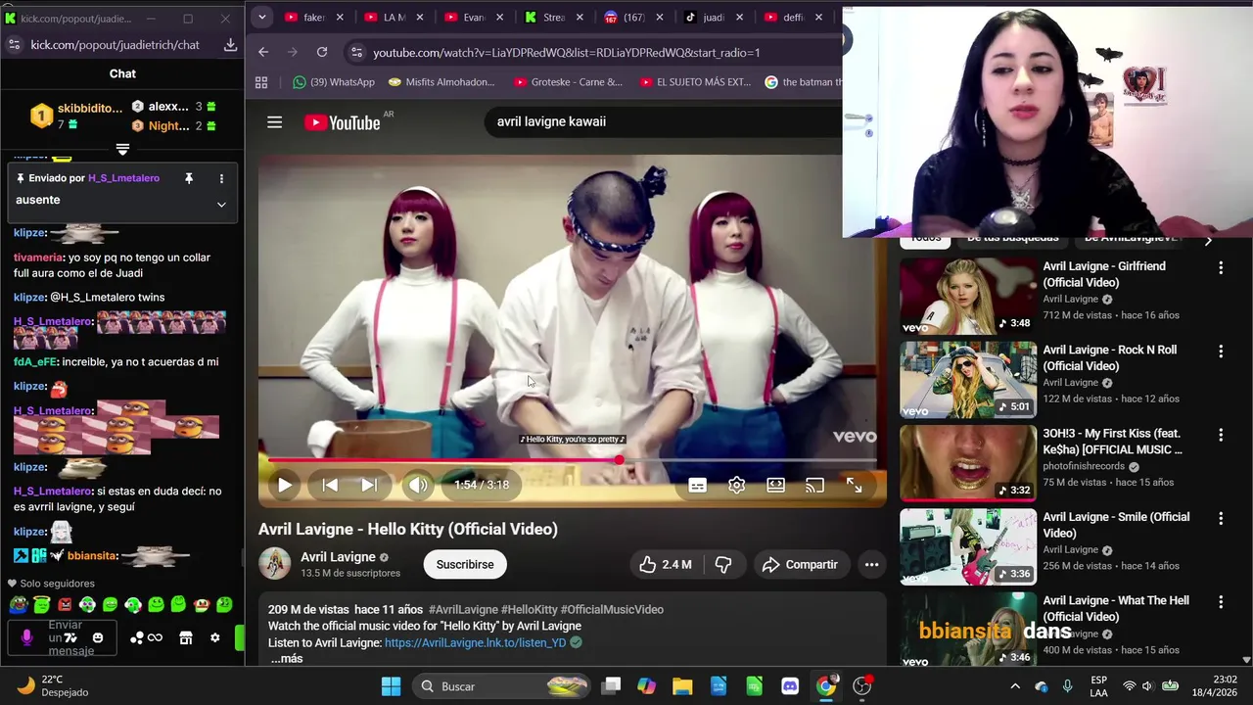Go to the YouTube home logo
The width and height of the screenshot is (1253, 705).
click(342, 122)
